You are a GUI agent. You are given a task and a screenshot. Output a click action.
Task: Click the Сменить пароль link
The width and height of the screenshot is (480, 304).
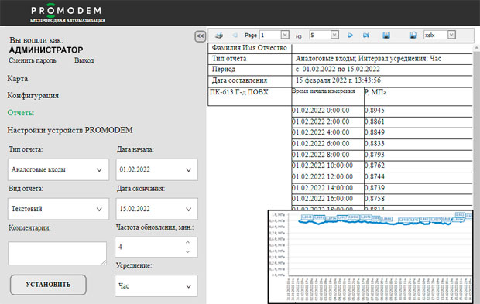[33, 60]
